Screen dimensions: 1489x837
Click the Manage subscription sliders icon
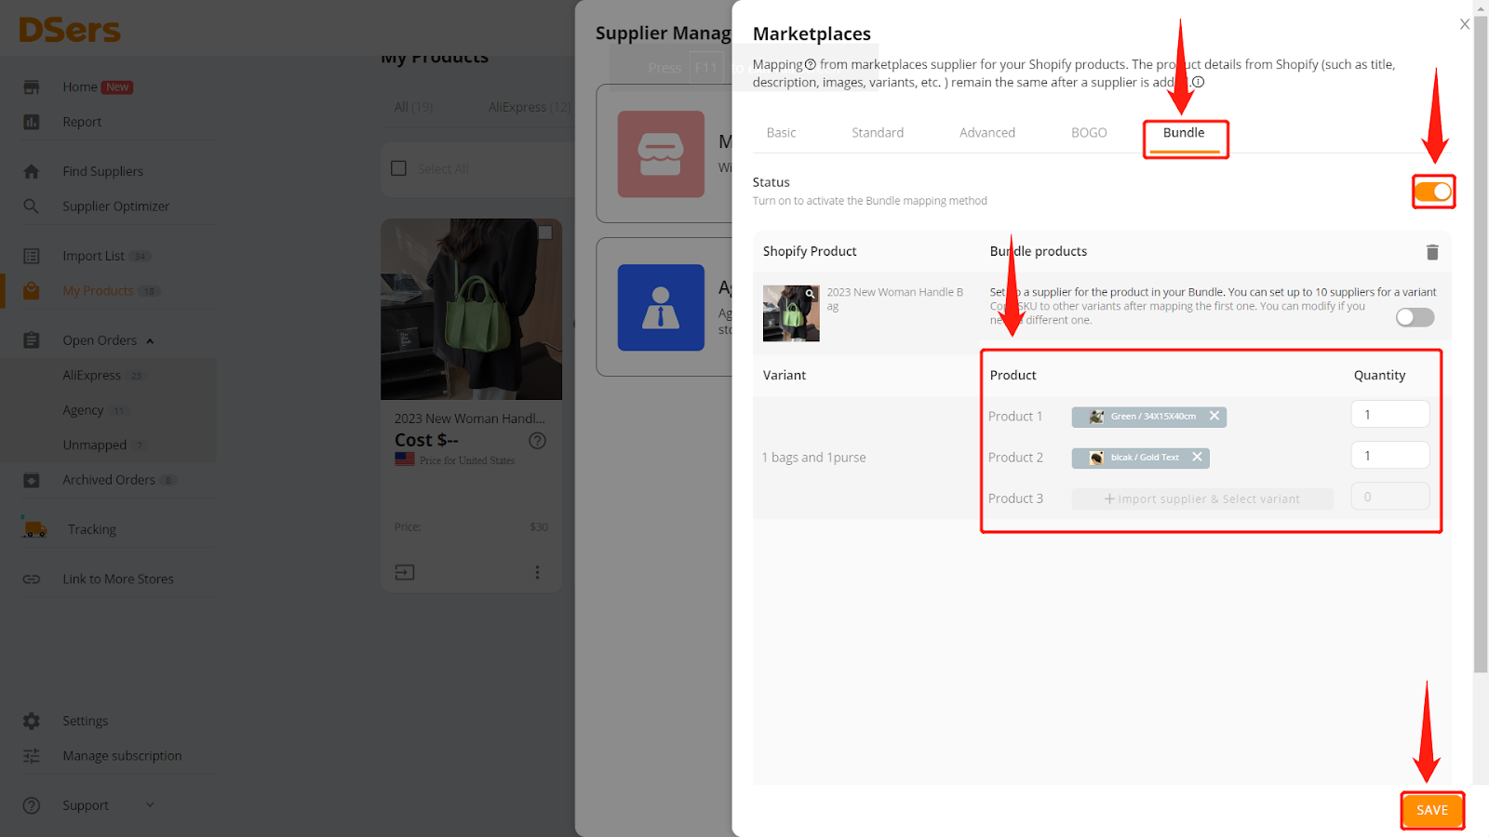pos(32,756)
